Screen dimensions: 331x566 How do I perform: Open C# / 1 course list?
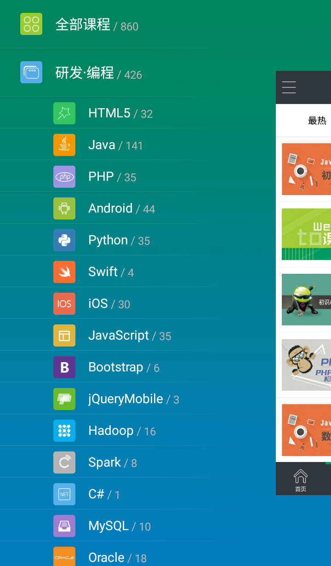[104, 494]
